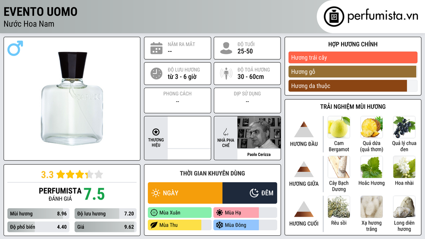Screen dimensions: 425x239
Task: Click the Paolo Cerizza name caption
Action: (259, 154)
